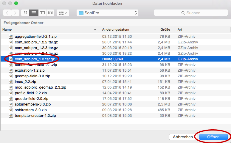Select com_sobipro_1.2.2.tar.gz file name
This screenshot has width=231, height=143.
(x=36, y=42)
